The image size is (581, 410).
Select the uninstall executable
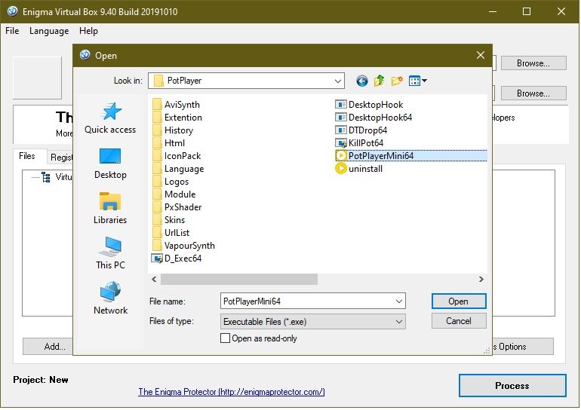(358, 169)
